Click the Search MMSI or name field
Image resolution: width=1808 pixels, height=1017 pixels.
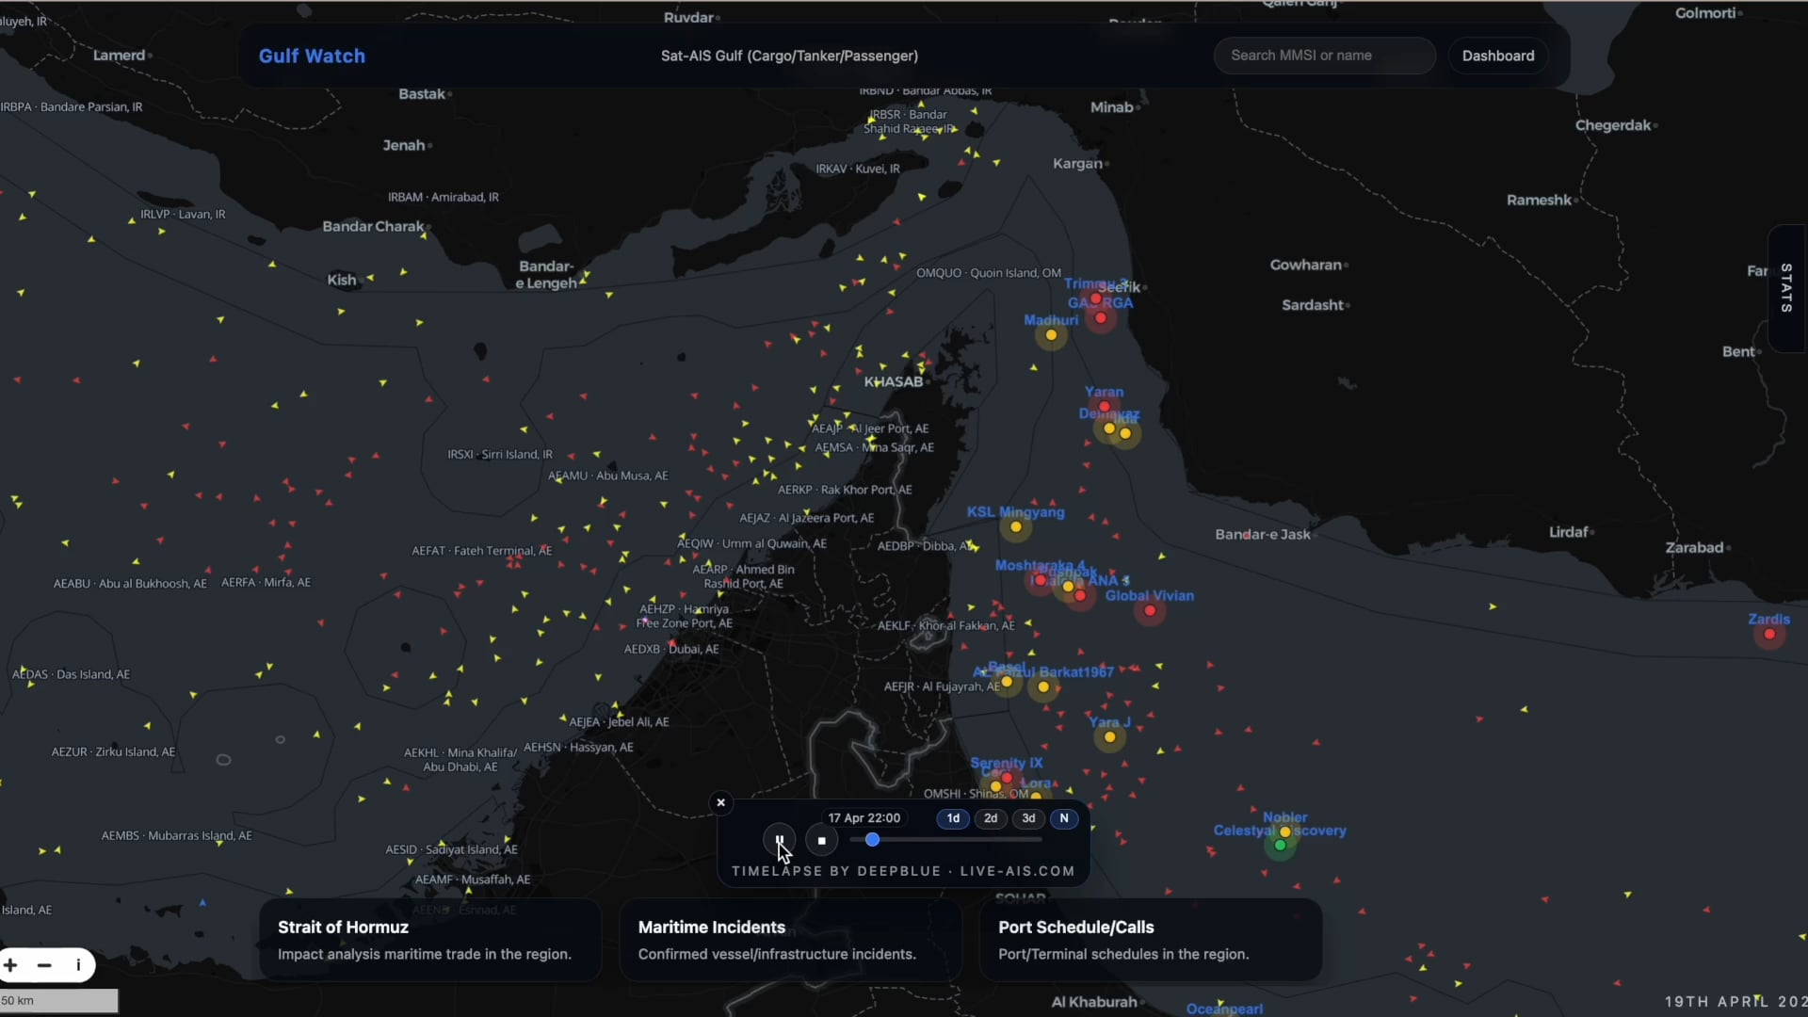pyautogui.click(x=1323, y=56)
